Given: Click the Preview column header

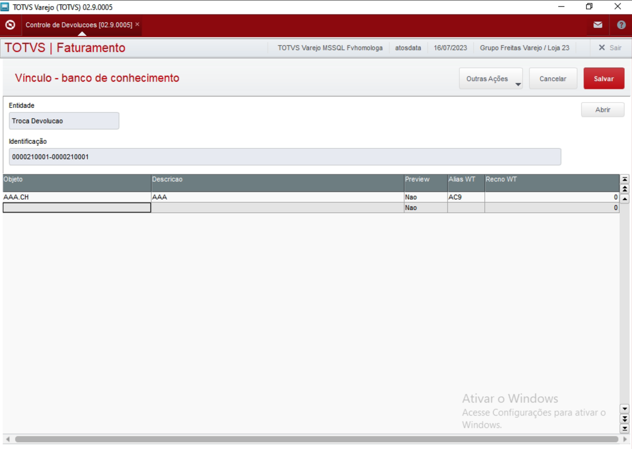Looking at the screenshot, I should (426, 183).
